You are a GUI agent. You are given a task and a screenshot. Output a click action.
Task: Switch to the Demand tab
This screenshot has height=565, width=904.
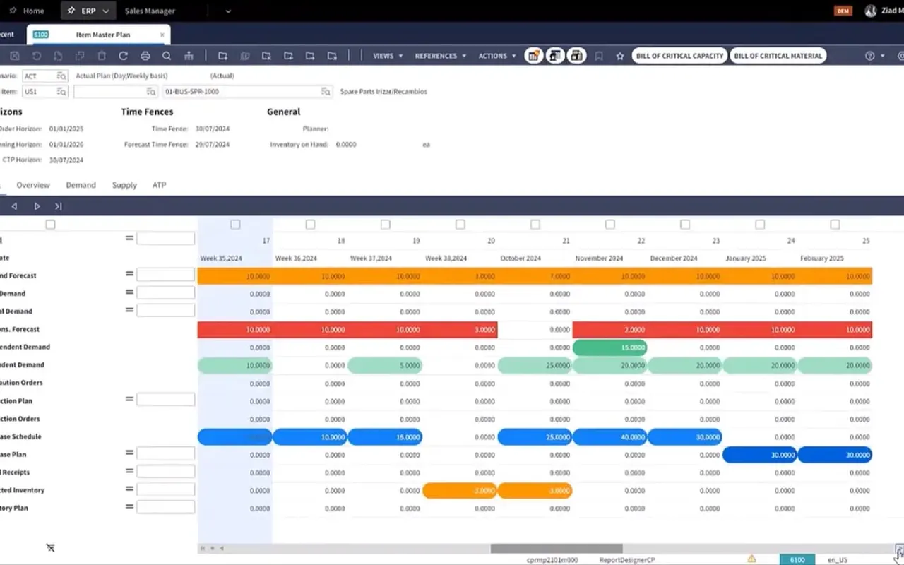tap(81, 185)
